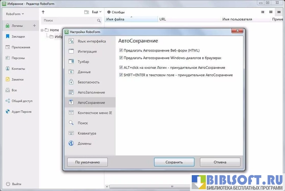
Task: Expand the Ещё dropdown
Action: [97, 12]
